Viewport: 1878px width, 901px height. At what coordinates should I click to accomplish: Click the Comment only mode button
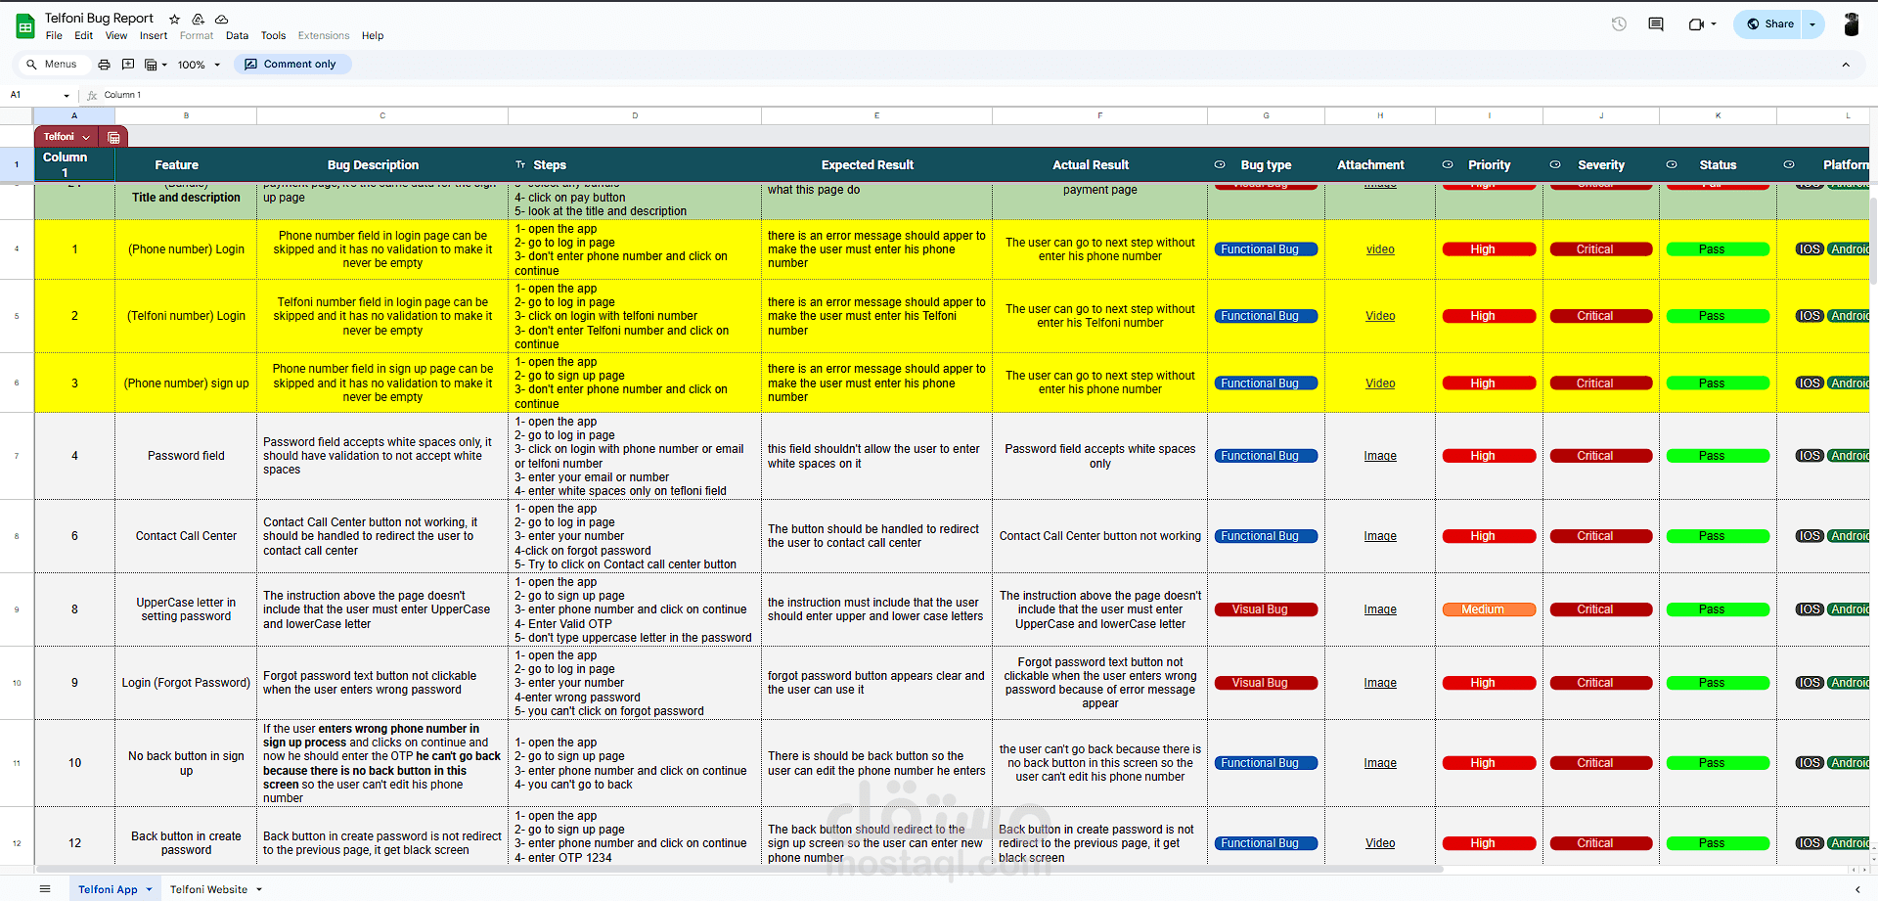click(291, 65)
